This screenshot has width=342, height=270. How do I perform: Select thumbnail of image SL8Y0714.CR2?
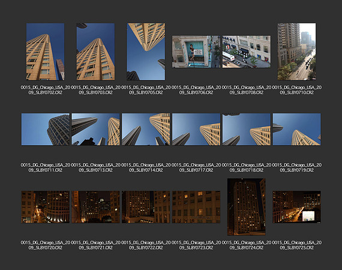pyautogui.click(x=146, y=130)
